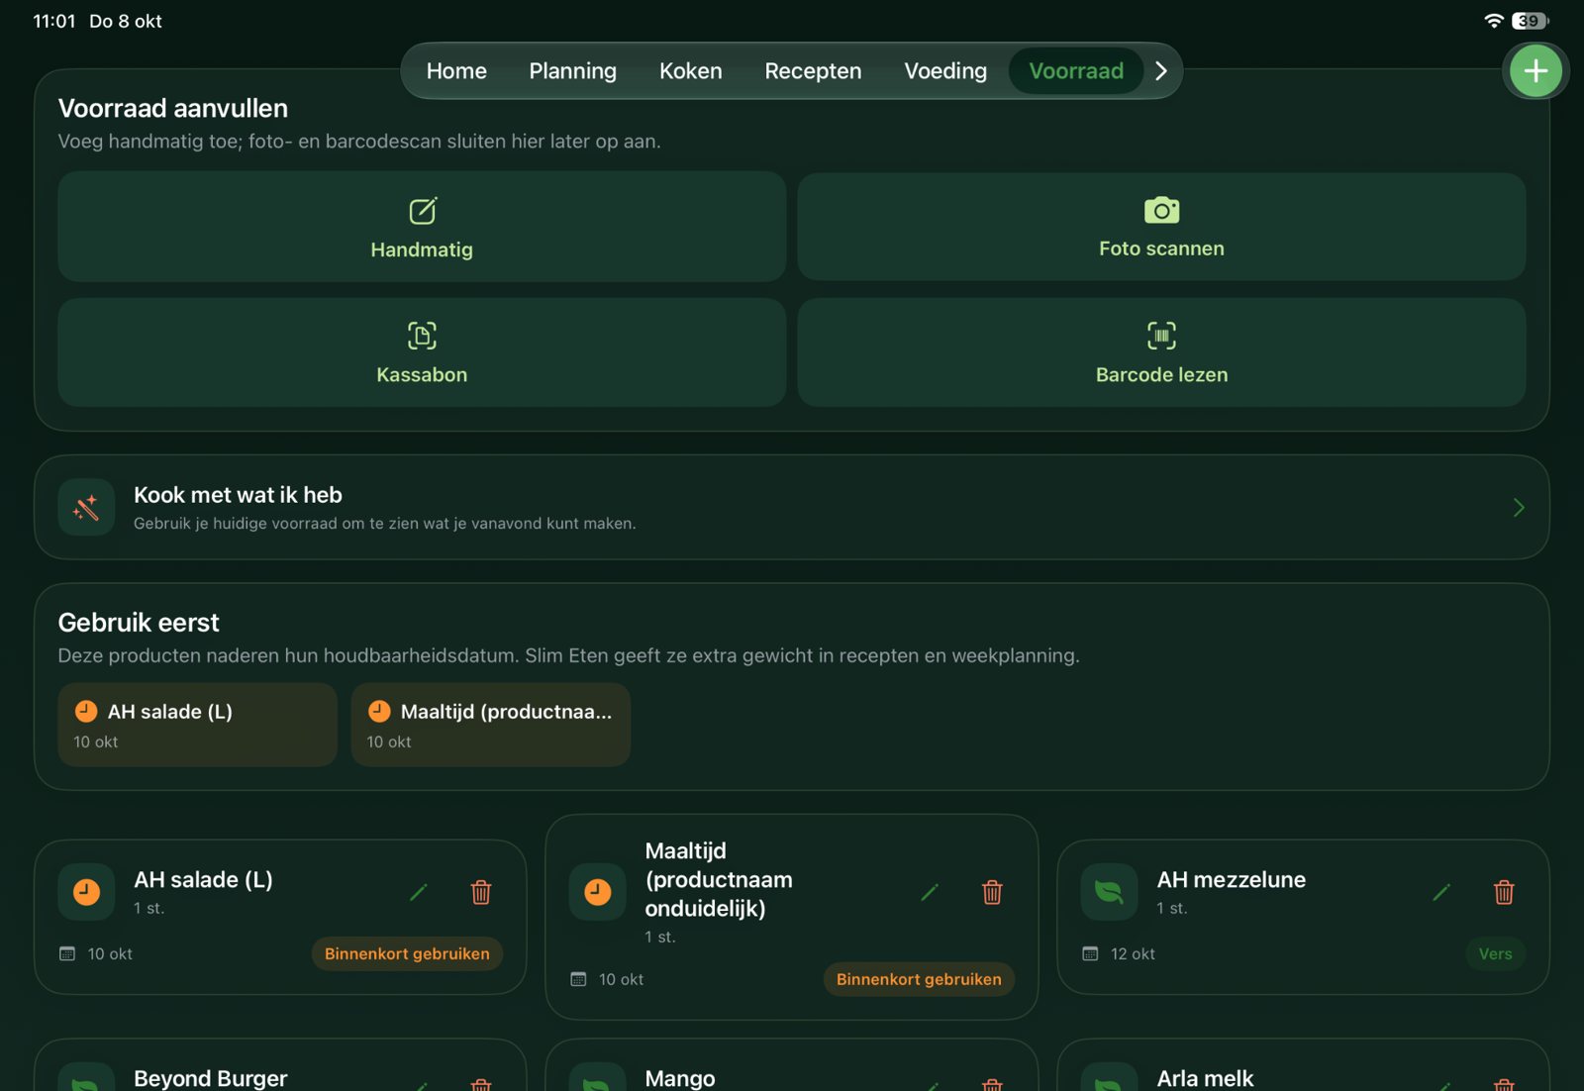Viewport: 1584px width, 1091px height.
Task: Open Kook met wat ik heb chevron
Action: point(1519,508)
